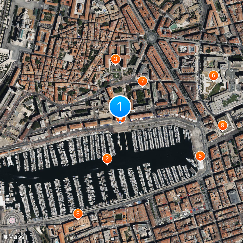The image size is (243, 243).
Task: Select the large blue pin numbered 1
Action: point(120,107)
